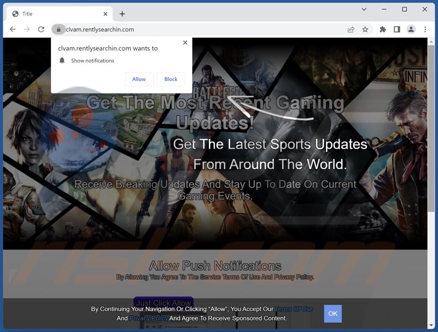This screenshot has height=332, width=438.
Task: Open the tab search dropdown chevron
Action: [x=364, y=9]
